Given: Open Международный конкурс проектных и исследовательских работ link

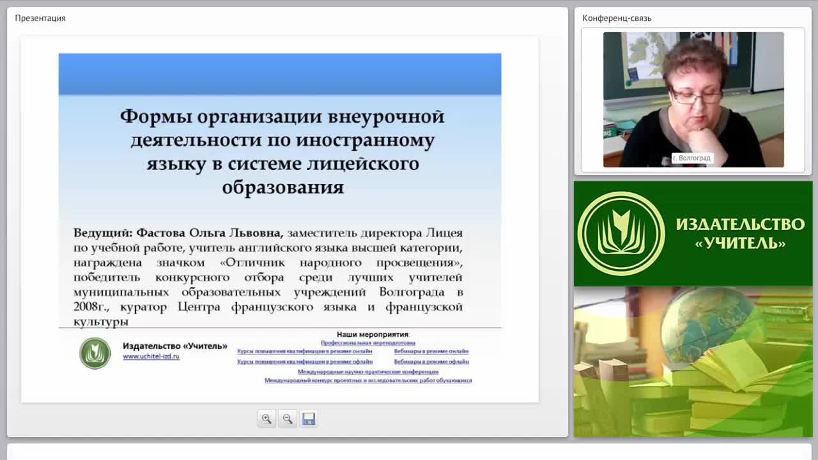Looking at the screenshot, I should click(368, 380).
